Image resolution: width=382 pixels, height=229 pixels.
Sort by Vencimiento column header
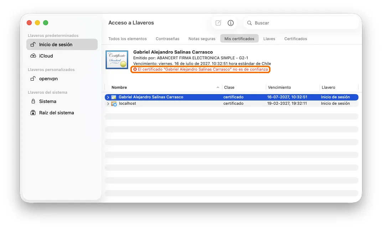point(279,87)
